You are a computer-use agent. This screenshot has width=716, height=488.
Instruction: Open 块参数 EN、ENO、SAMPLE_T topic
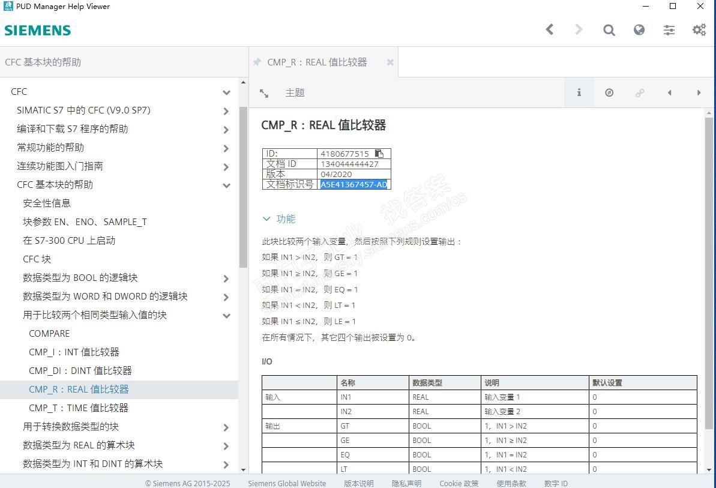tap(85, 222)
